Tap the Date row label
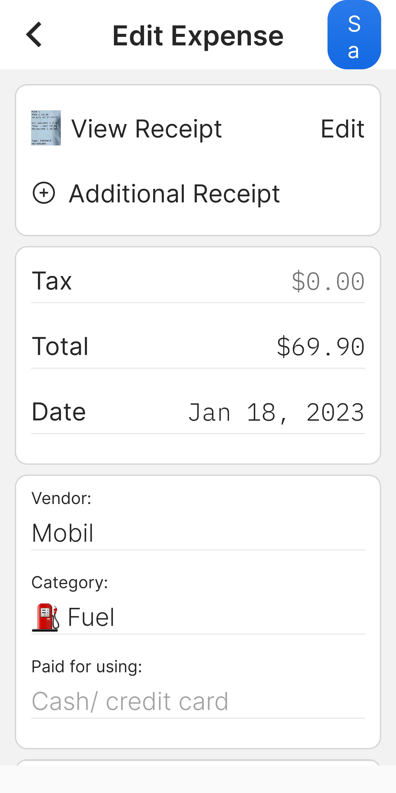The height and width of the screenshot is (793, 396). pyautogui.click(x=59, y=412)
